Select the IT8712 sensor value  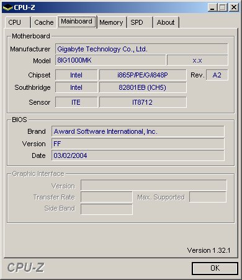(x=143, y=102)
